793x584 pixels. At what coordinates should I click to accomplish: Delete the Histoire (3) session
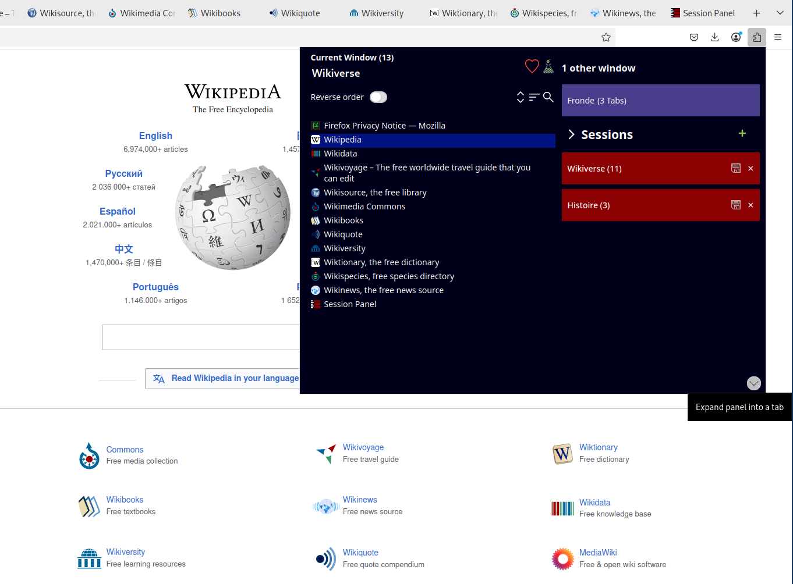click(750, 205)
